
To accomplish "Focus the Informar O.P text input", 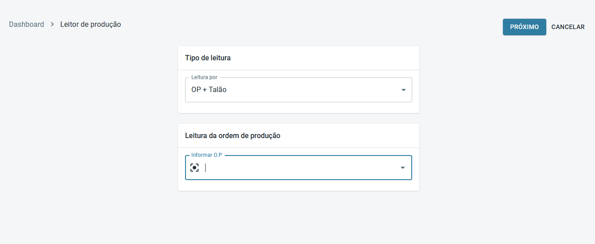I will point(300,168).
